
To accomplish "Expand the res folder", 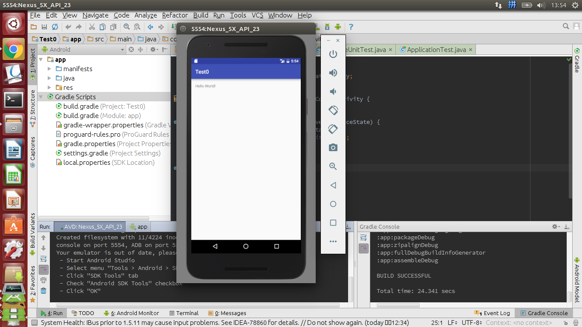I will pyautogui.click(x=49, y=88).
